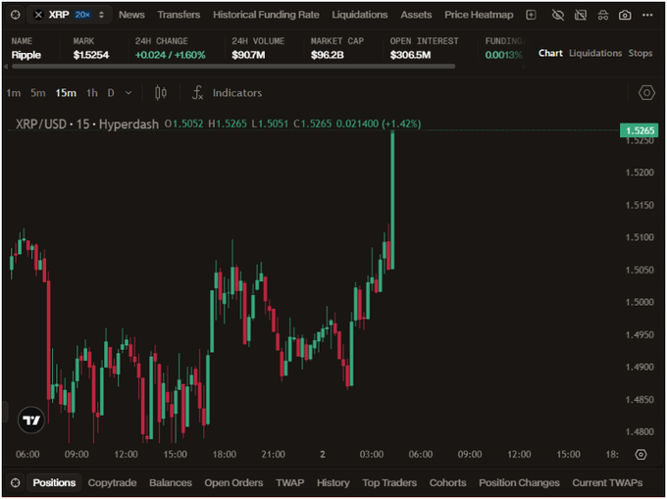The height and width of the screenshot is (499, 667).
Task: Click the $90.7M 24H volume value
Action: (x=248, y=55)
